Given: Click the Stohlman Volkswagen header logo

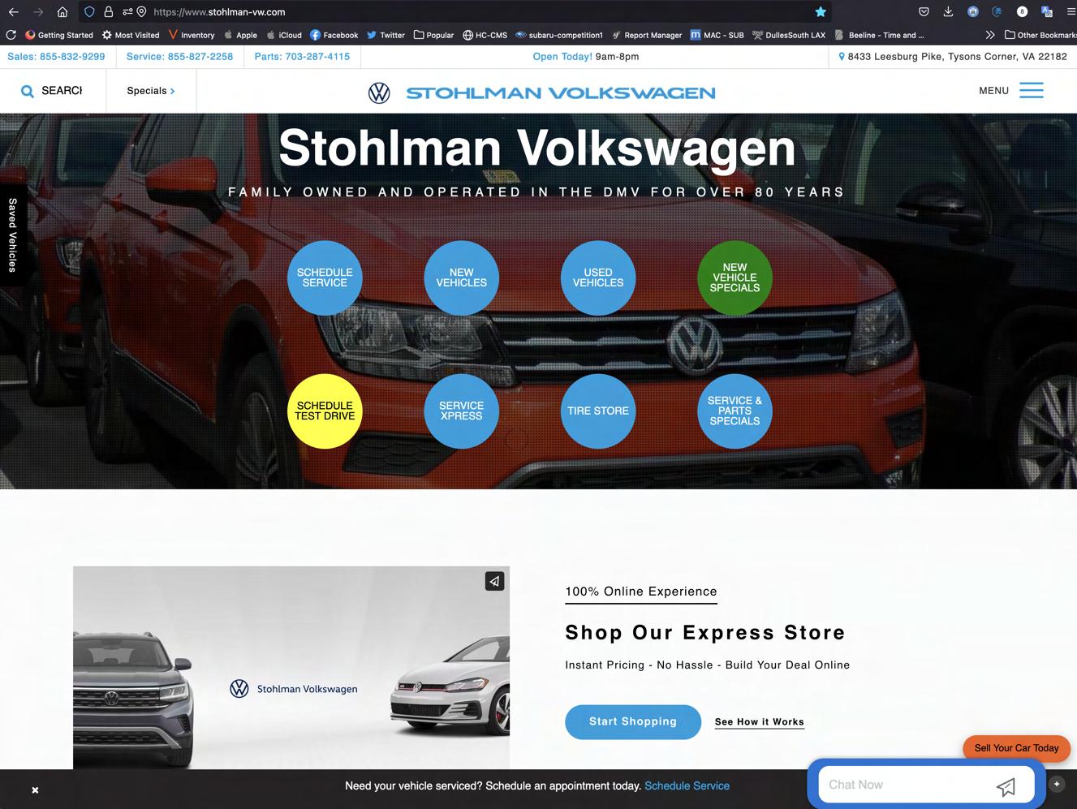Looking at the screenshot, I should click(541, 93).
